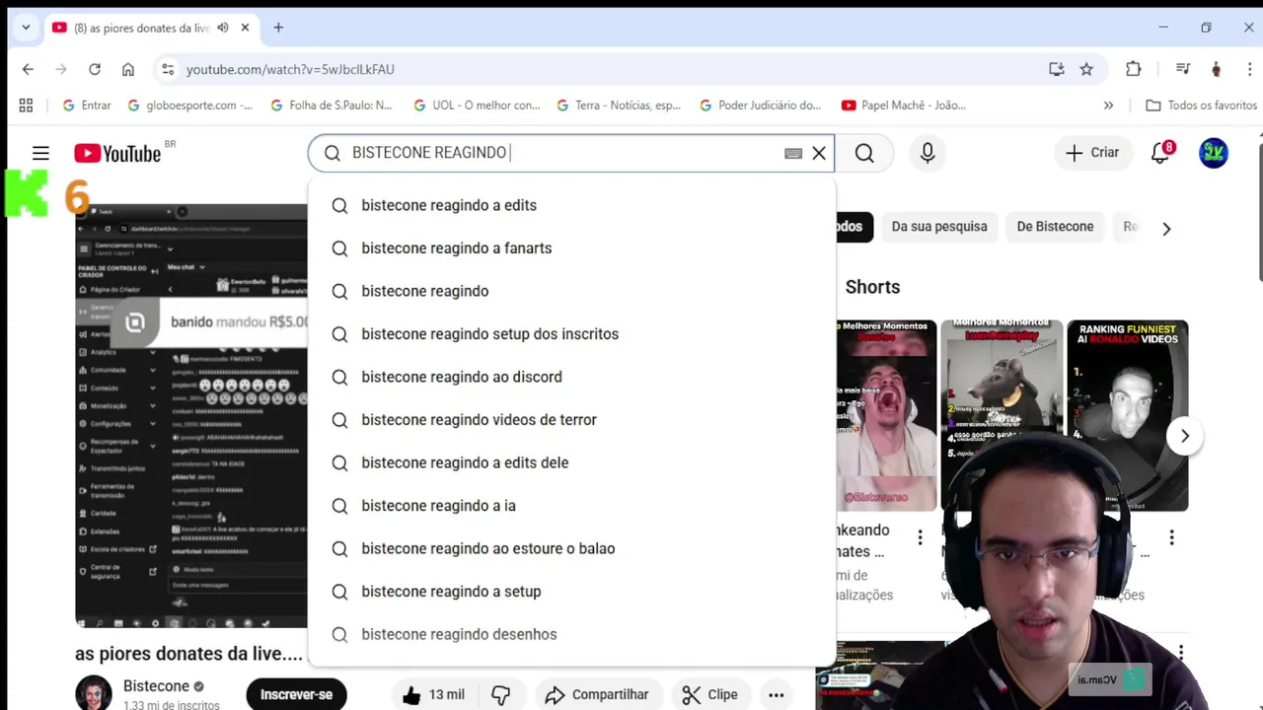The width and height of the screenshot is (1263, 710).
Task: Mute the tab via its speaker icon
Action: point(222,28)
